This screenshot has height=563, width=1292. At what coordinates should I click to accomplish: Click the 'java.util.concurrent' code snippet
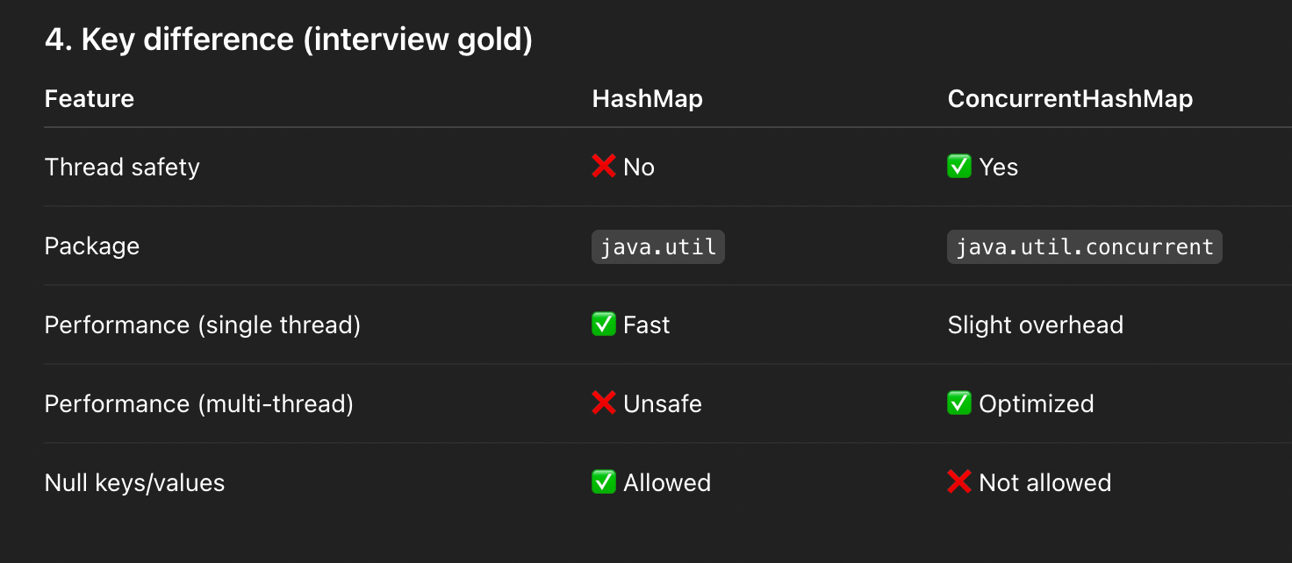point(1085,246)
